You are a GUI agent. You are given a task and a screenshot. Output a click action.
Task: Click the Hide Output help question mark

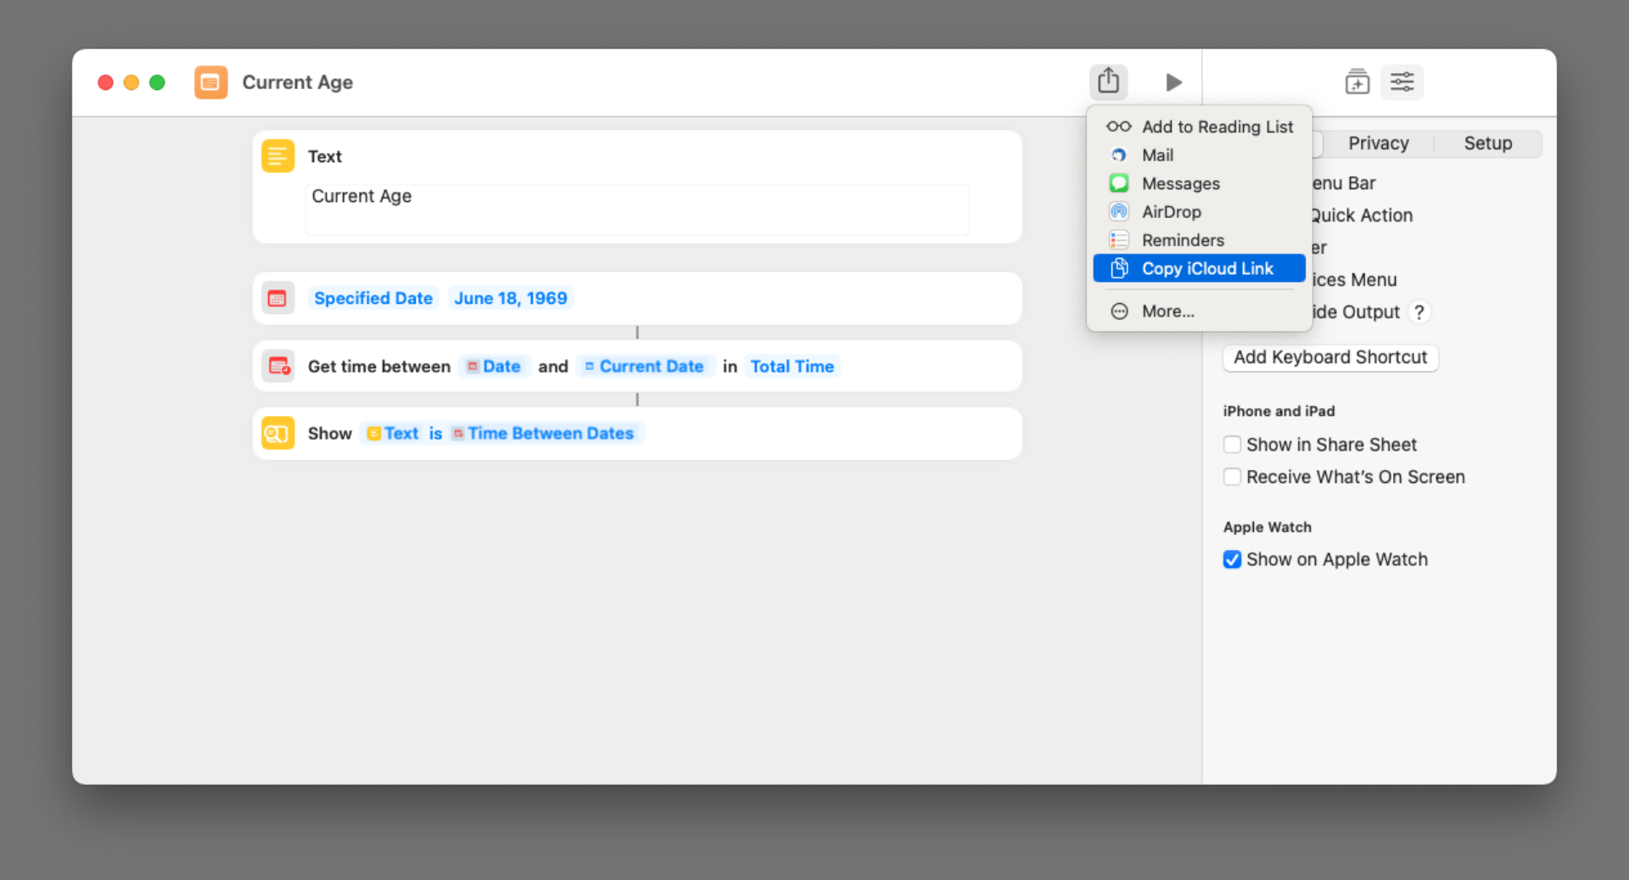coord(1419,312)
